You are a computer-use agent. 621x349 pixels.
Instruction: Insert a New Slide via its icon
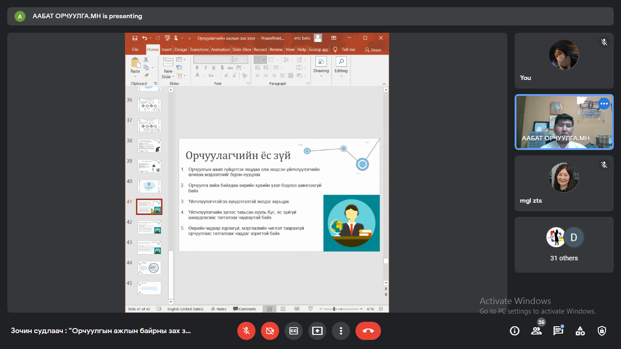coord(168,62)
